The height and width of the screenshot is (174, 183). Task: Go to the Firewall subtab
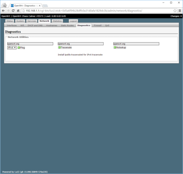[98, 25]
